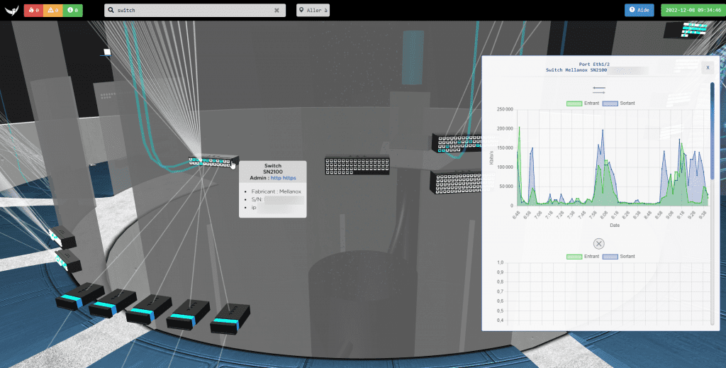Open the switch http admin link
Image resolution: width=726 pixels, height=368 pixels.
pos(276,178)
